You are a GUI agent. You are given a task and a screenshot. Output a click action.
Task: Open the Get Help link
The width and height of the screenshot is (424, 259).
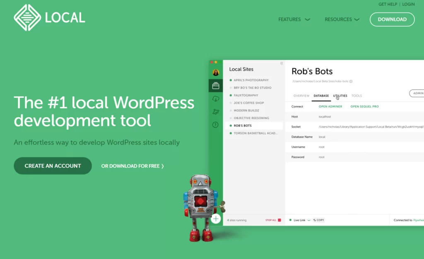[x=388, y=4]
